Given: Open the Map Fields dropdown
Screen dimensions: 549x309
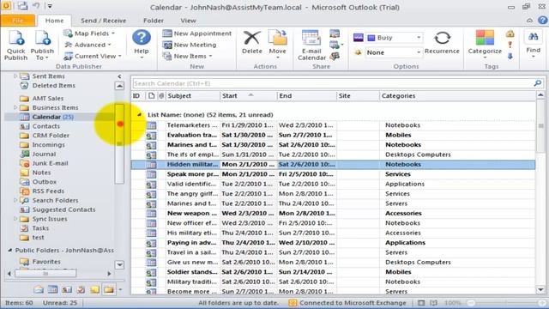Looking at the screenshot, I should tap(89, 33).
